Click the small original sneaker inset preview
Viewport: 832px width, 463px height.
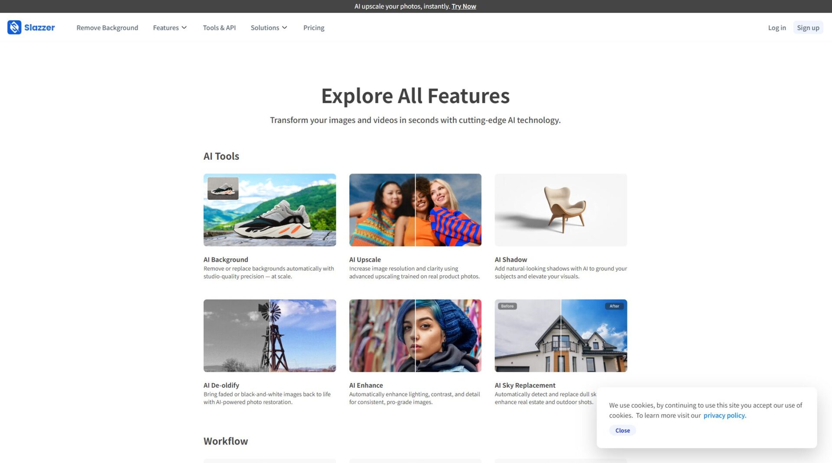tap(223, 188)
